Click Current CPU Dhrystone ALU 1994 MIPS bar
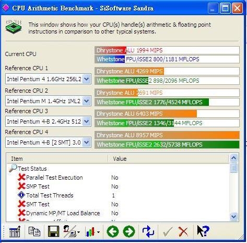This screenshot has width=247, height=243. pyautogui.click(x=167, y=50)
